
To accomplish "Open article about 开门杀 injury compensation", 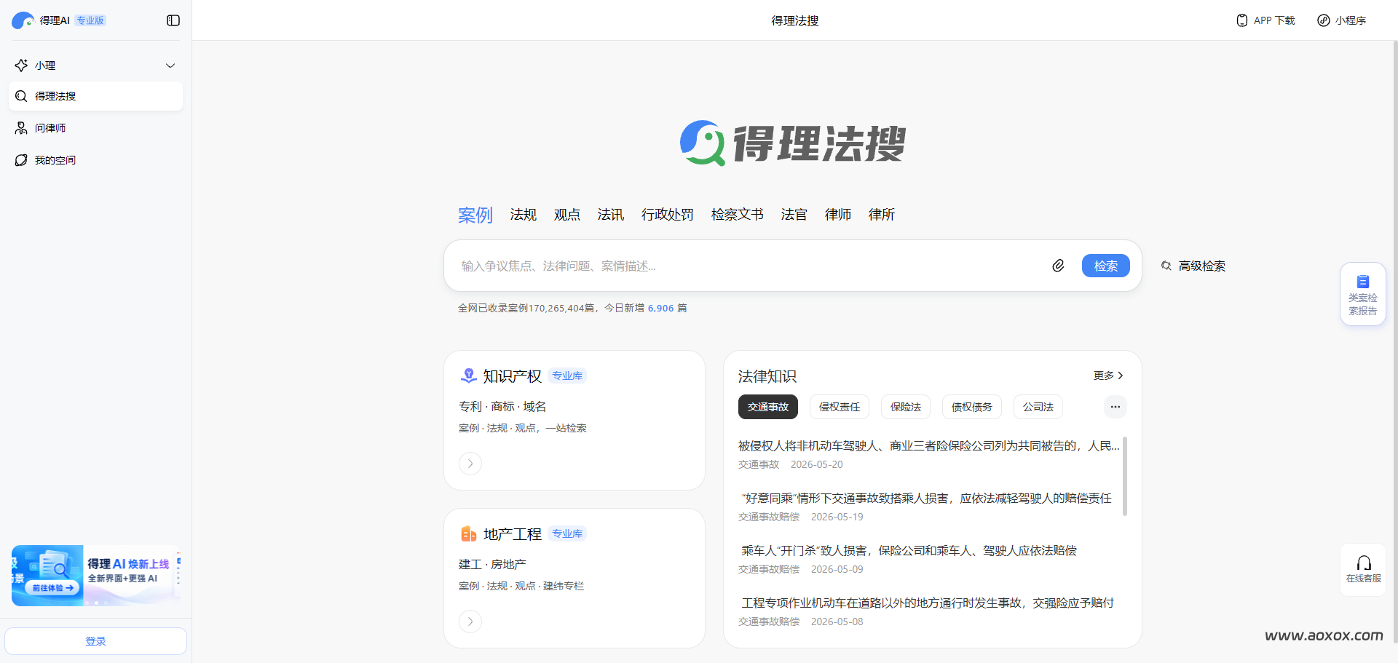I will pos(909,551).
